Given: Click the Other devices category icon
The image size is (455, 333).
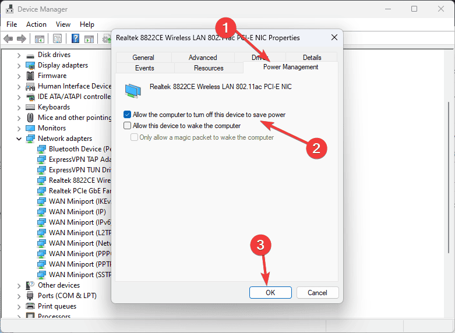Looking at the screenshot, I should tap(30, 285).
